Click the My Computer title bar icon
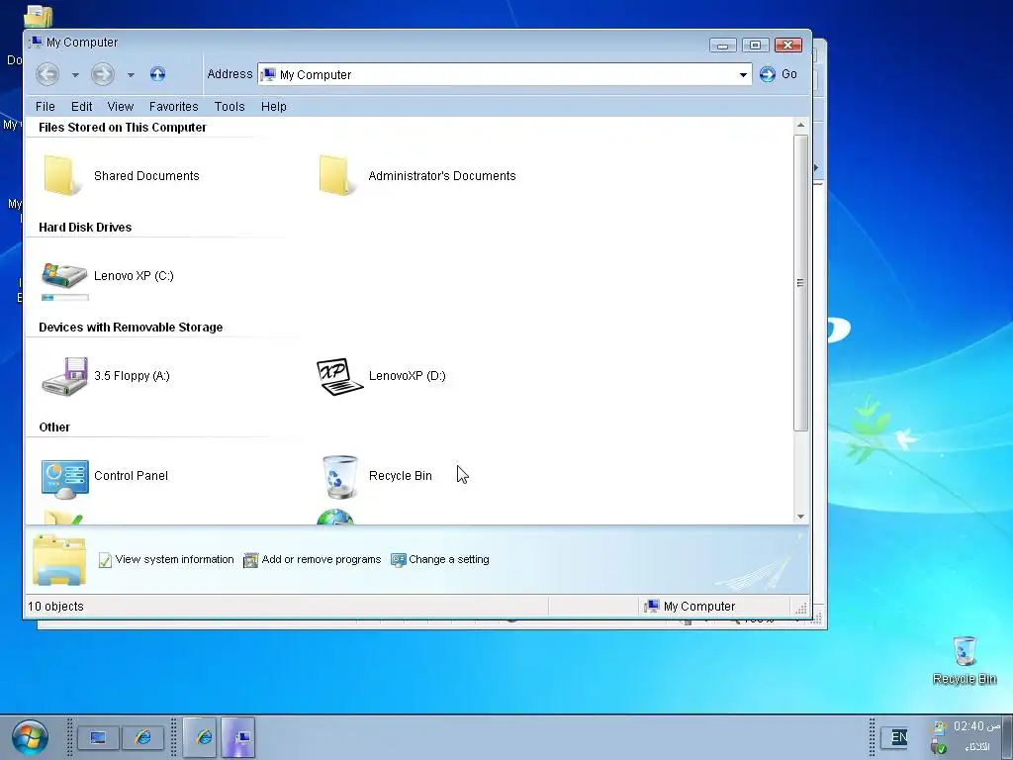This screenshot has width=1013, height=760. (x=35, y=42)
